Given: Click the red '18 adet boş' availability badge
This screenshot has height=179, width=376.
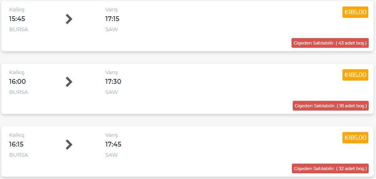Looking at the screenshot, I should [330, 106].
